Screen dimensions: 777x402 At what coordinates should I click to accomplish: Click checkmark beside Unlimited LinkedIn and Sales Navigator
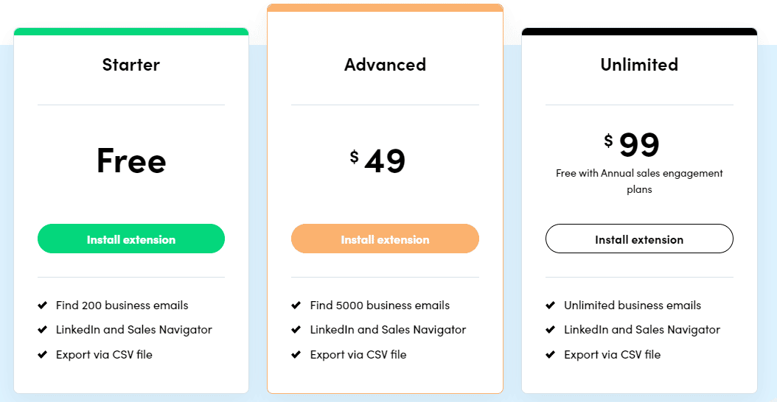pyautogui.click(x=551, y=329)
